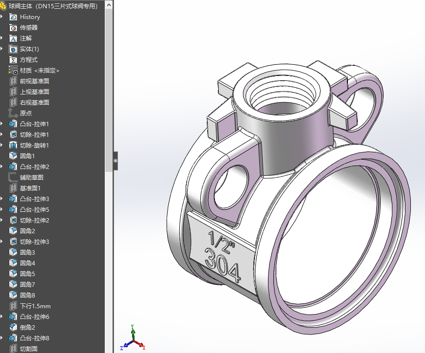Expand the 切除-拉伸2 feature
Viewport: 425px width, 353px height.
tap(2, 220)
